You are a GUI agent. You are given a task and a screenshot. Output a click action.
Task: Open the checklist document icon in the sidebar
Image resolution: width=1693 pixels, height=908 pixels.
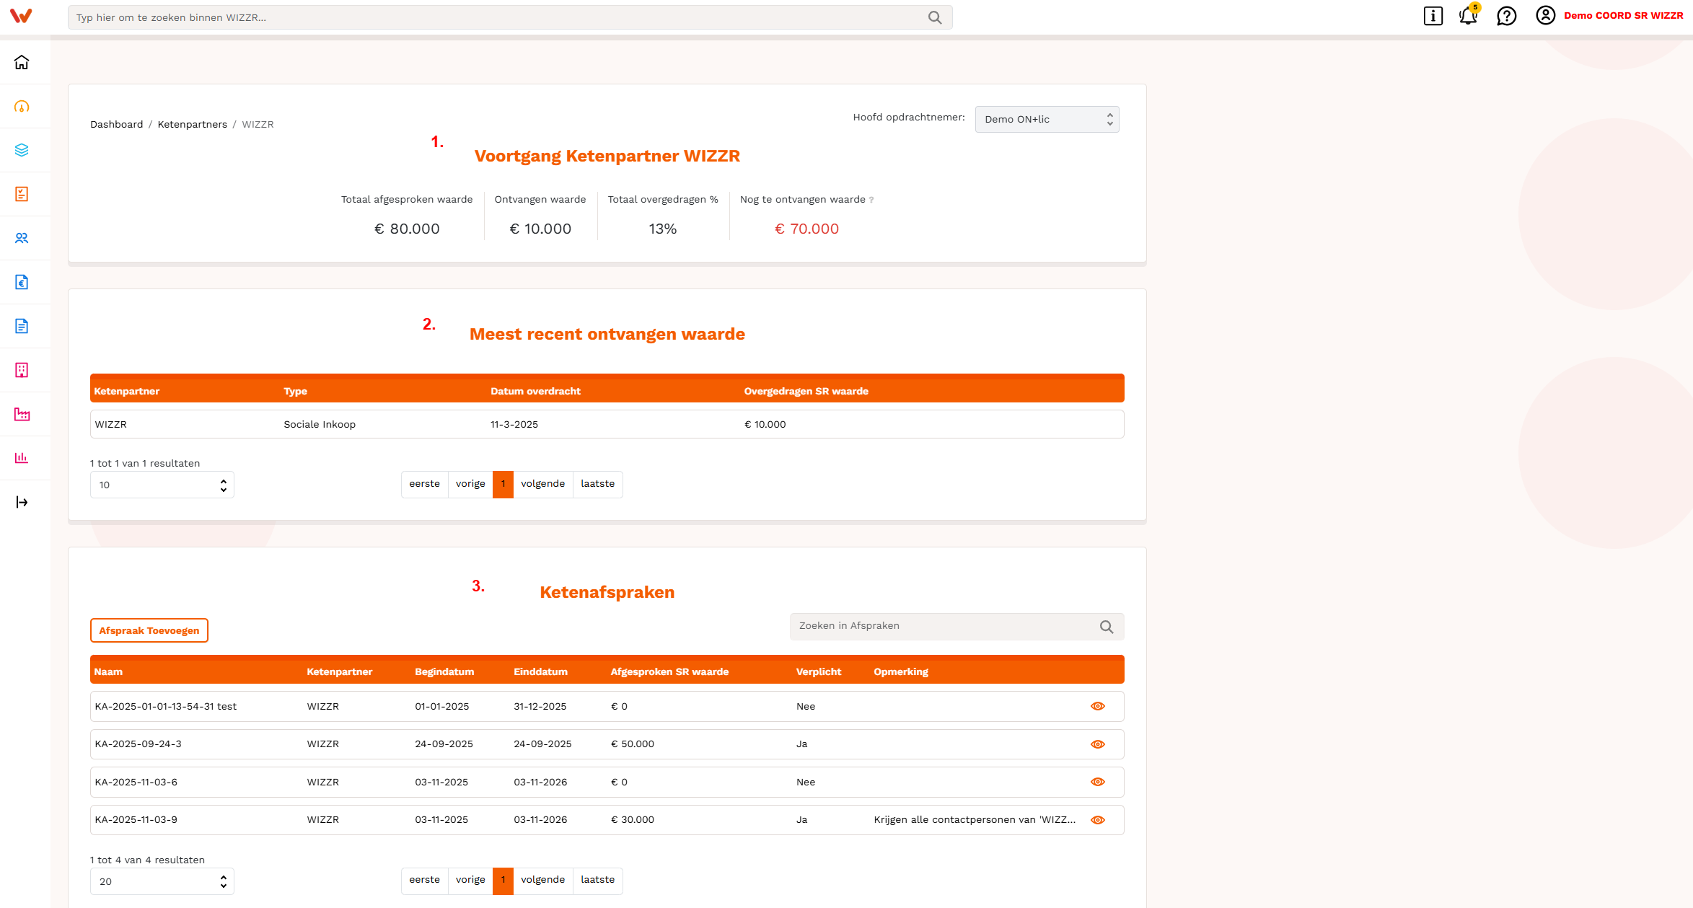tap(22, 194)
